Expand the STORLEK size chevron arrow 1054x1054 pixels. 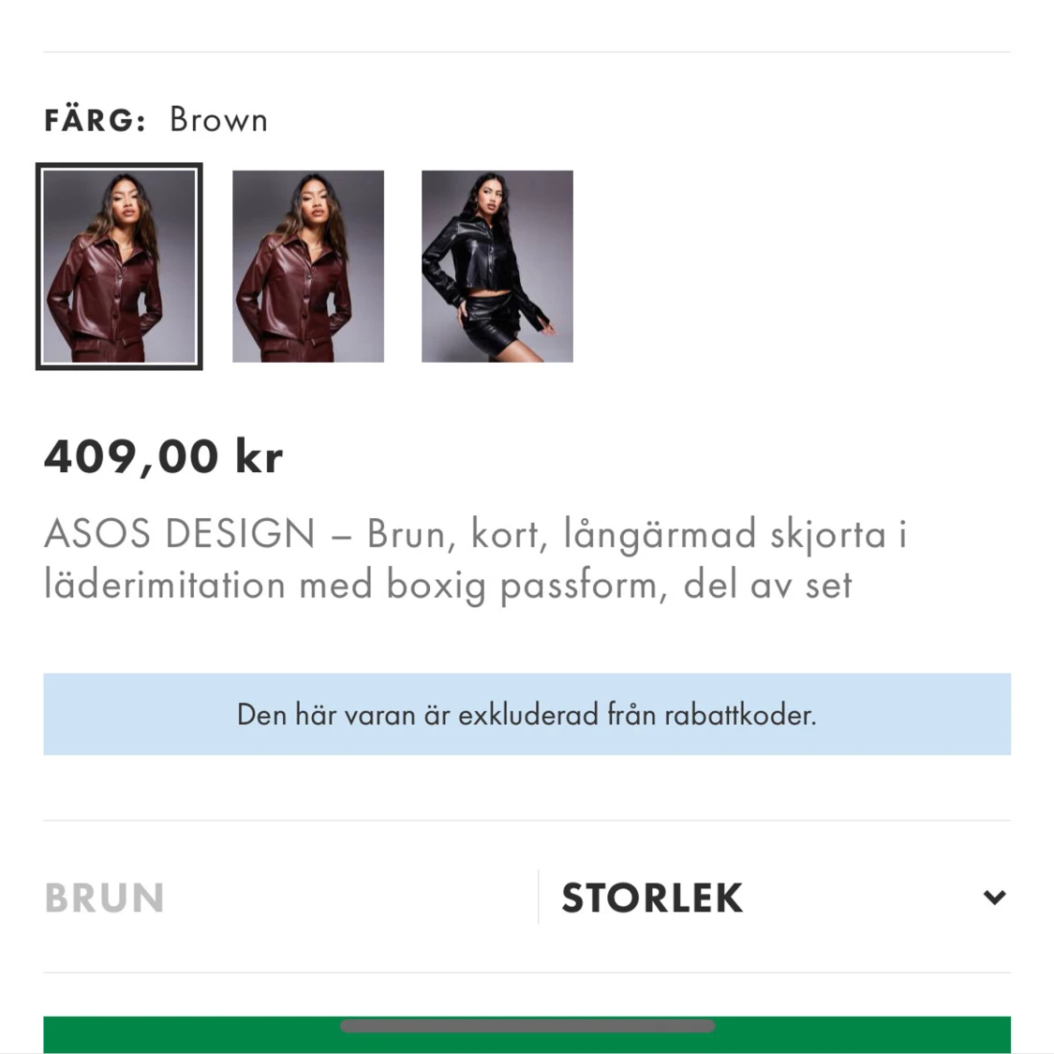[994, 898]
